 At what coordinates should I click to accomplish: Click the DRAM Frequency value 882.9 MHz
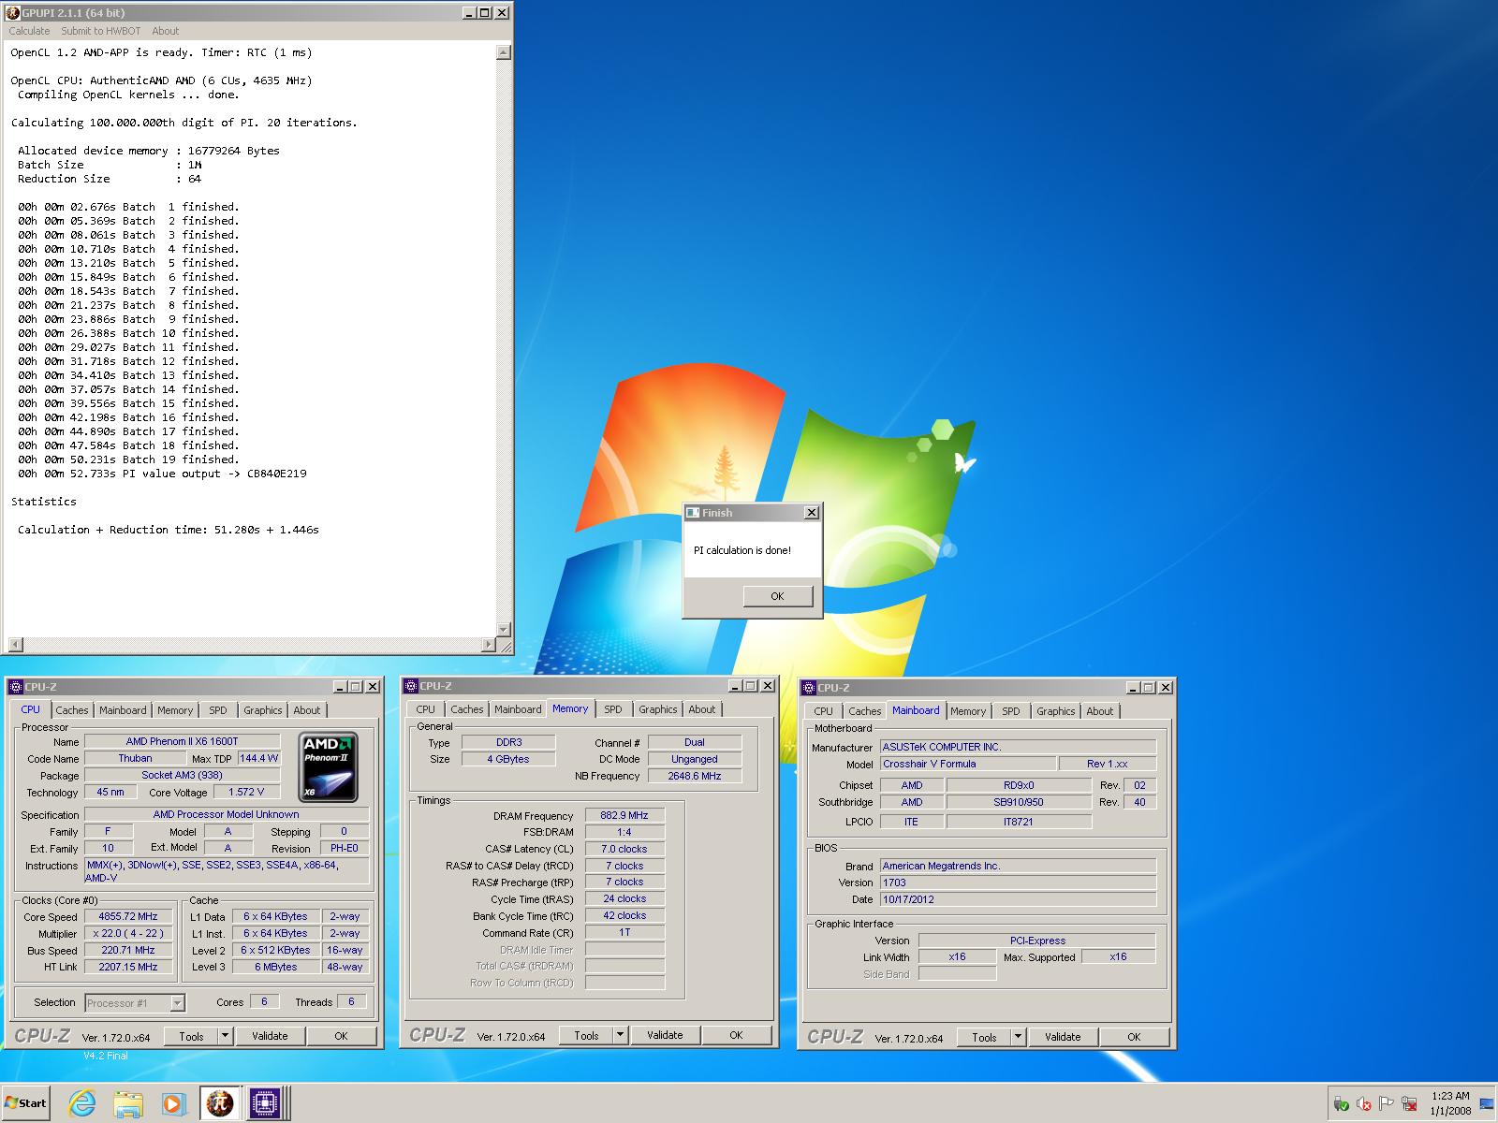point(624,815)
